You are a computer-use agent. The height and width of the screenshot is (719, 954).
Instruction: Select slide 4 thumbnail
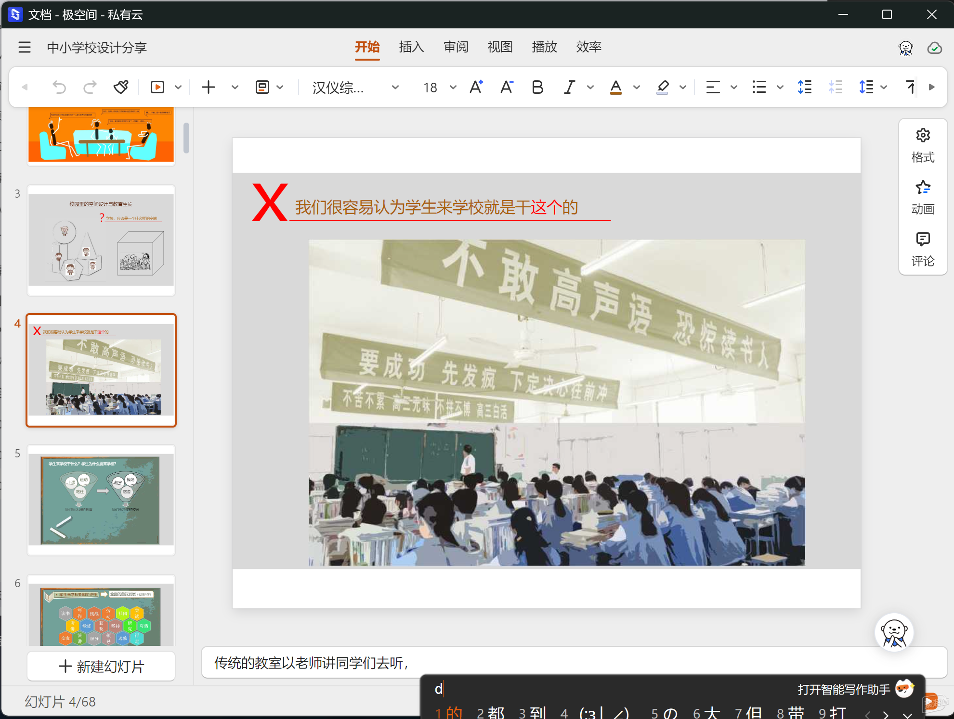(101, 370)
